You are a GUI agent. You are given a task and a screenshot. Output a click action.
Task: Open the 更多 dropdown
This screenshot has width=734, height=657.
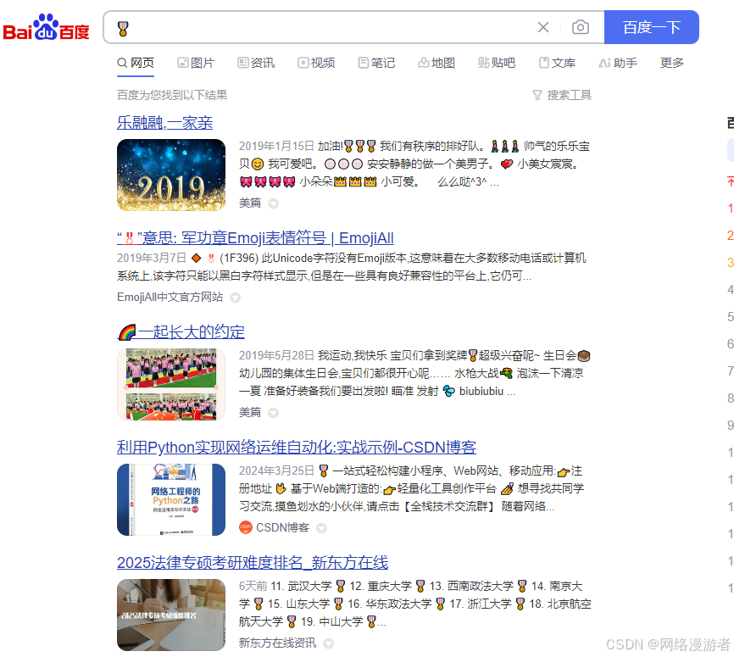pos(670,63)
